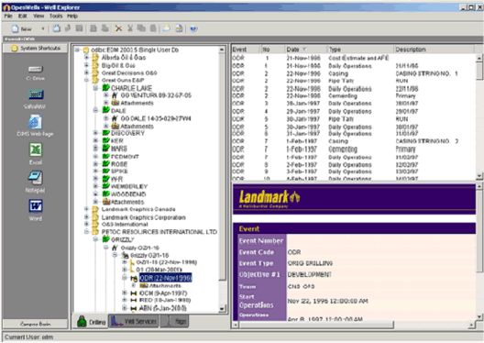Open the Edit menu
This screenshot has width=484, height=343.
pos(23,17)
